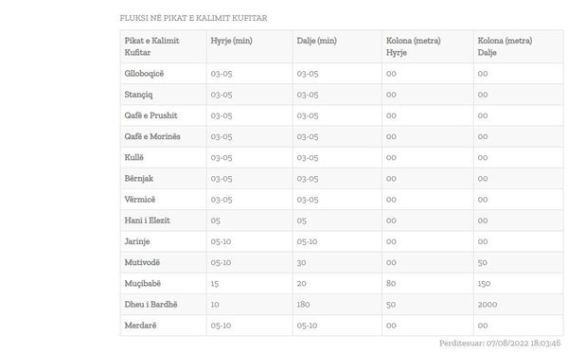The image size is (568, 353).
Task: Click the Kullë border point name
Action: [134, 157]
